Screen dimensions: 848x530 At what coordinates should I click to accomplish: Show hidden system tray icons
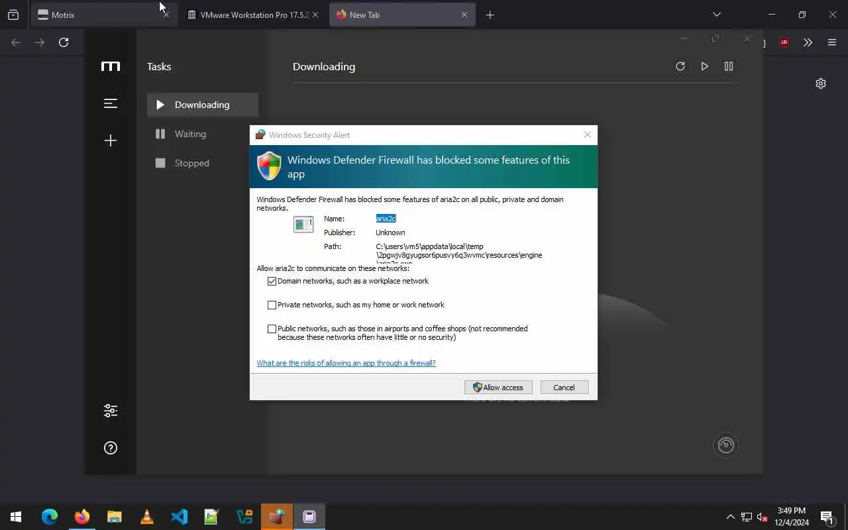731,517
